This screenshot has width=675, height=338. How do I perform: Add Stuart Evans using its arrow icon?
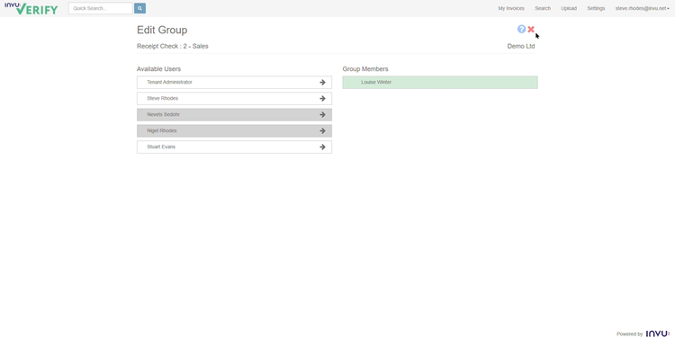(322, 147)
